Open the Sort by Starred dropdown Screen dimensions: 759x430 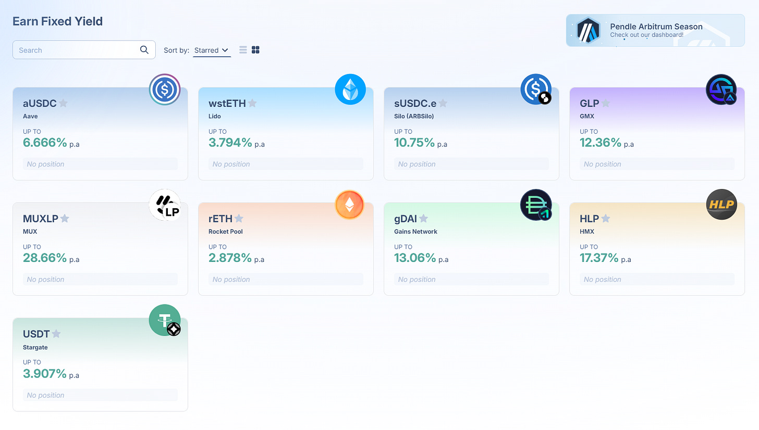(x=212, y=50)
